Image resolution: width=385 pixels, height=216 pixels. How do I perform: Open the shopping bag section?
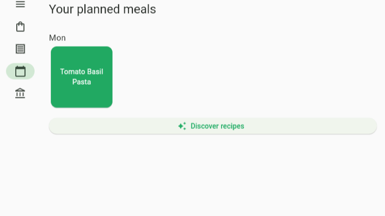(20, 27)
